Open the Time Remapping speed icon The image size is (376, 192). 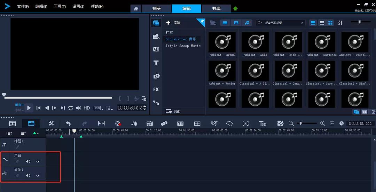[x=214, y=123]
